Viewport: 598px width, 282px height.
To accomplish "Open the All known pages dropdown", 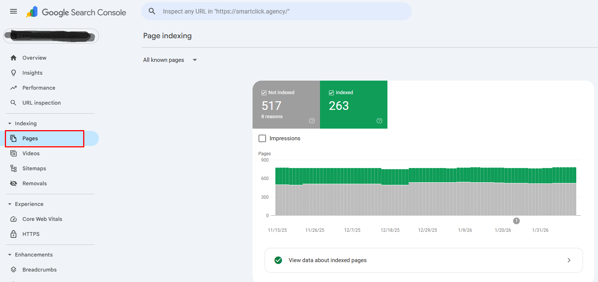I will click(x=170, y=60).
